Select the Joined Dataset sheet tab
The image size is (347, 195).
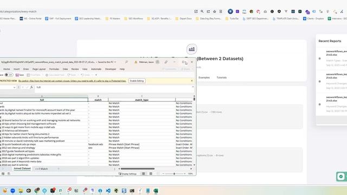(22, 168)
